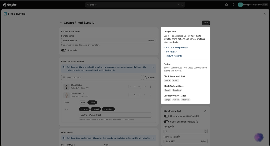
Task: Open the Shopify home logo
Action: [x=10, y=5]
